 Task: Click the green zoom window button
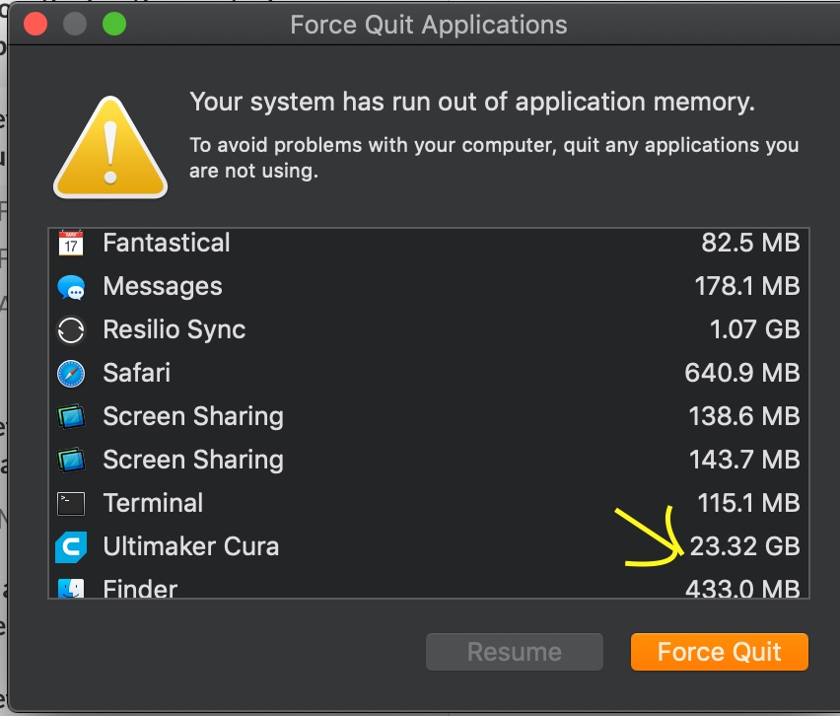click(114, 24)
